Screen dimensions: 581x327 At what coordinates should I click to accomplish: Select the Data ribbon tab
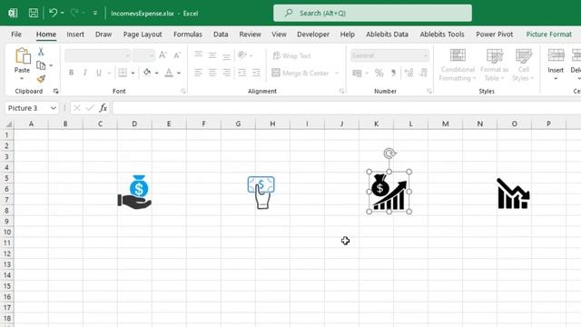221,35
